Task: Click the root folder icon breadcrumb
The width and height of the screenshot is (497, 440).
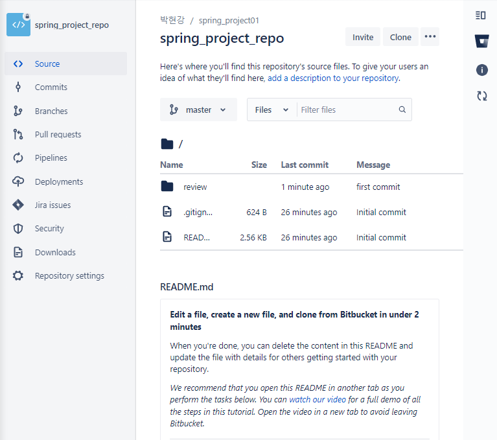Action: click(167, 144)
